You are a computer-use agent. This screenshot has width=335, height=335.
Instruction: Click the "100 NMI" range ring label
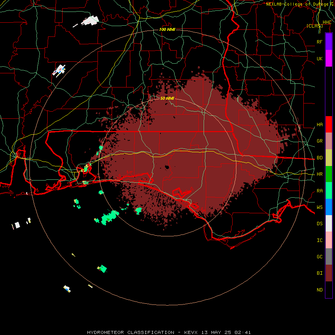[167, 29]
